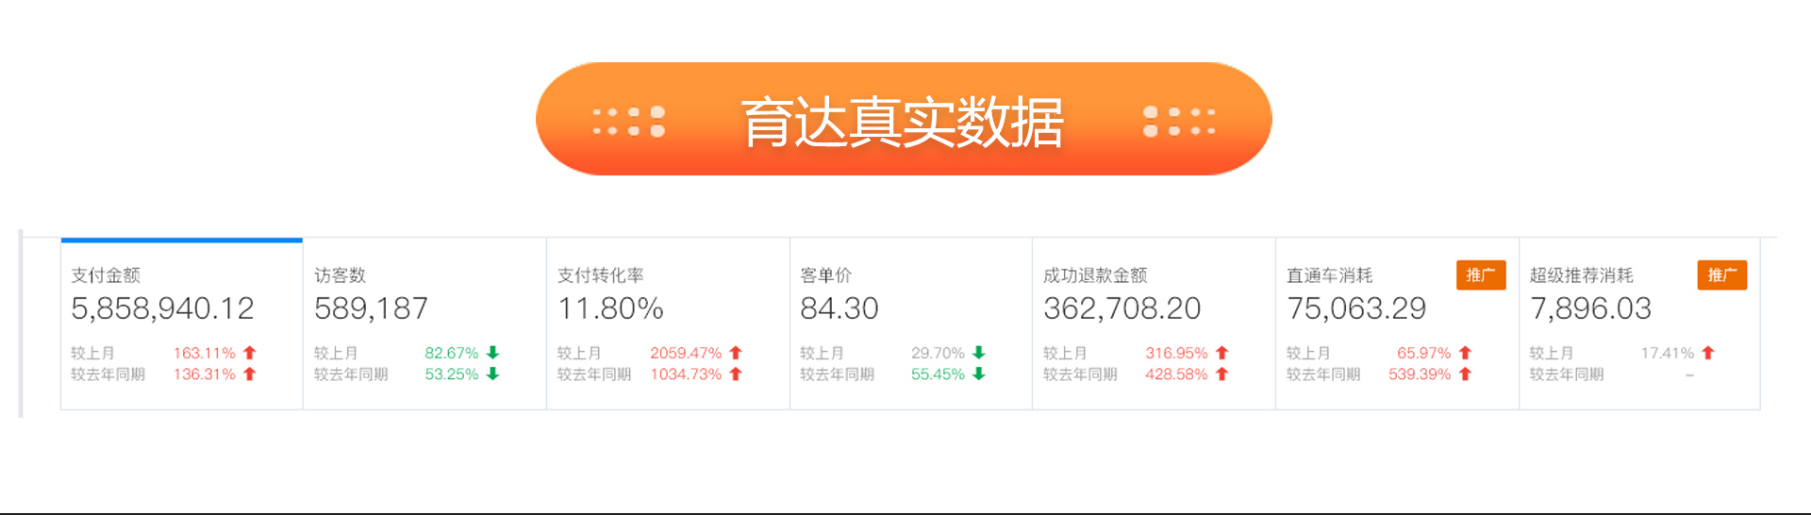Click green down arrow beside 82.67%
This screenshot has width=1811, height=515.
click(x=492, y=353)
